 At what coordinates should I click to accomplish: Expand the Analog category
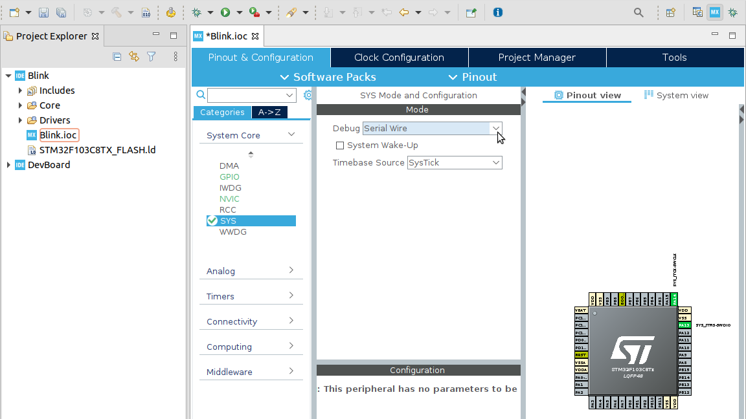click(x=291, y=270)
